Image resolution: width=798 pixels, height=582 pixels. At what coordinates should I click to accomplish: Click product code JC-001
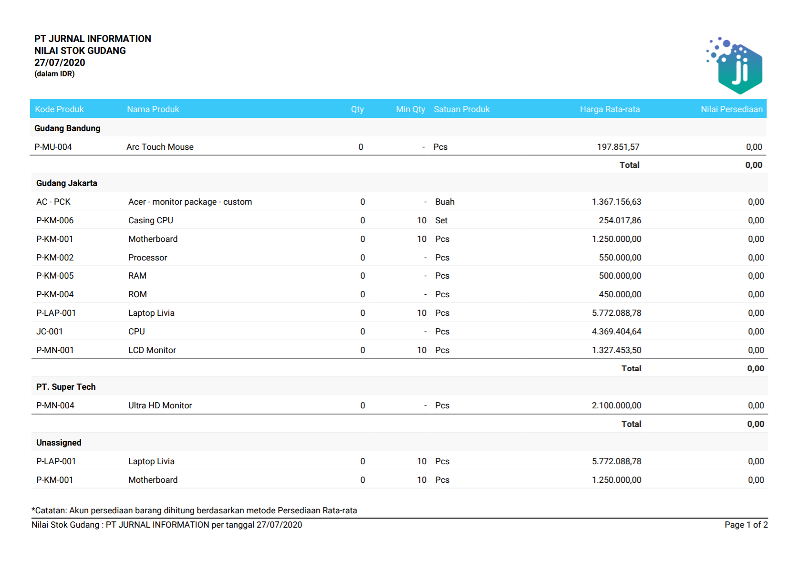click(50, 332)
